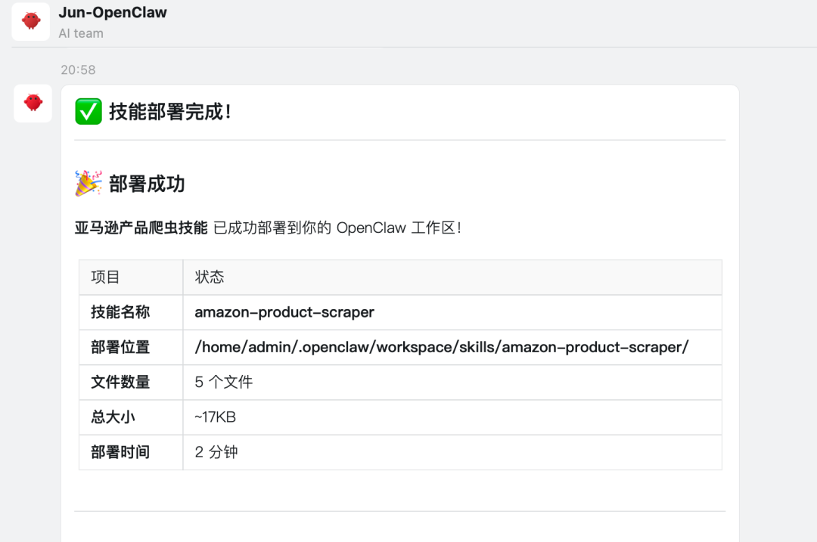Viewport: 817px width, 542px height.
Task: Click the '部署位置' row label
Action: (120, 347)
